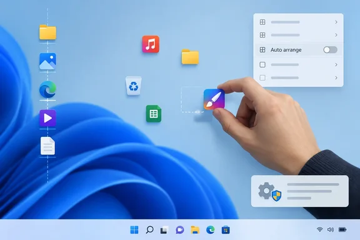Click the second menu row grid icon
The width and height of the screenshot is (360, 240).
(x=262, y=35)
